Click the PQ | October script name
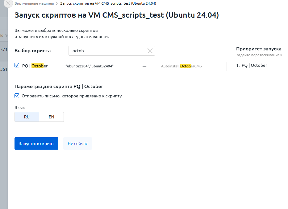 [x=35, y=66]
